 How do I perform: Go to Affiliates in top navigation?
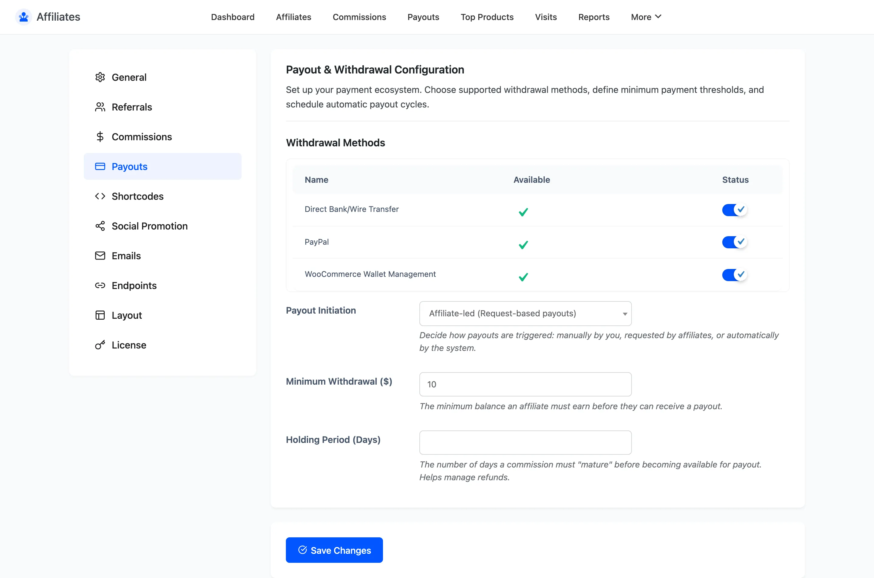coord(294,17)
